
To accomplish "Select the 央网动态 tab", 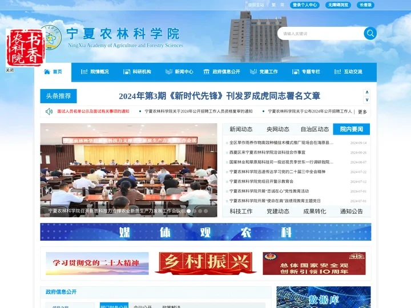I will pyautogui.click(x=278, y=129).
